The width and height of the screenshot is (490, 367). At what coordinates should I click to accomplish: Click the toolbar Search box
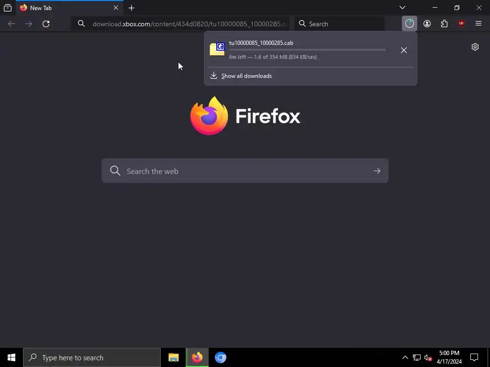click(339, 24)
